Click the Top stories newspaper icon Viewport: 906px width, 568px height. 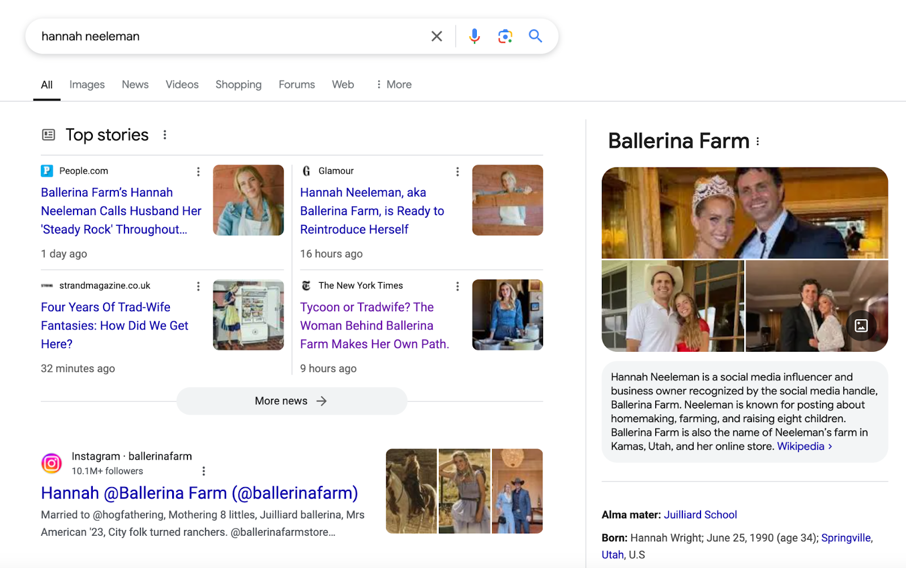[x=49, y=135]
